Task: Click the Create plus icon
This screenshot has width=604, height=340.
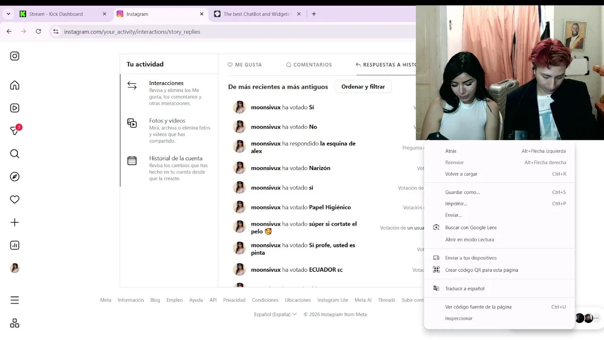Action: 15,222
